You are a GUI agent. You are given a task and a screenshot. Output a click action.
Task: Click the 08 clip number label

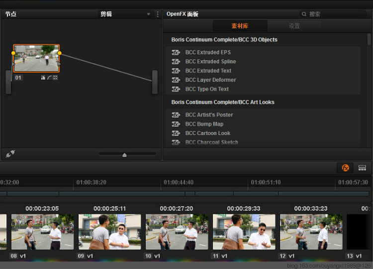coord(14,256)
